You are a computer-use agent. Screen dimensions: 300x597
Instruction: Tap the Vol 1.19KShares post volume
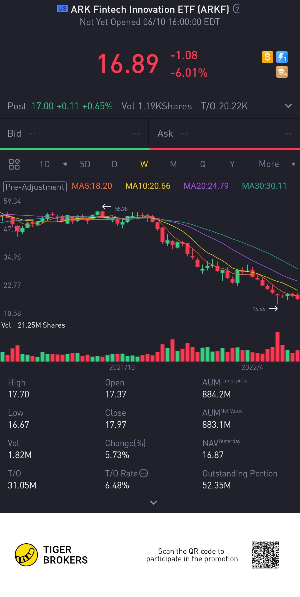(x=157, y=106)
